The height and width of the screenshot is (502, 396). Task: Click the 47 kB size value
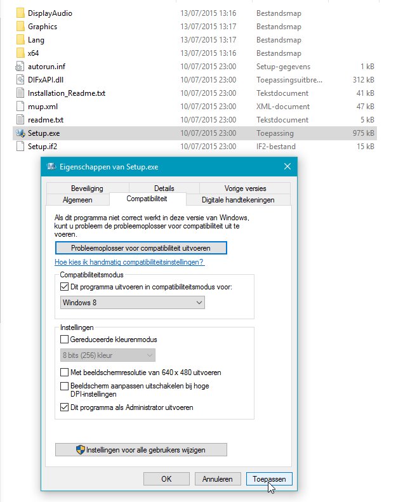pyautogui.click(x=366, y=107)
